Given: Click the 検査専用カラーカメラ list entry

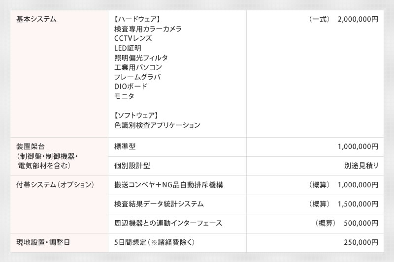Looking at the screenshot, I should tap(148, 29).
